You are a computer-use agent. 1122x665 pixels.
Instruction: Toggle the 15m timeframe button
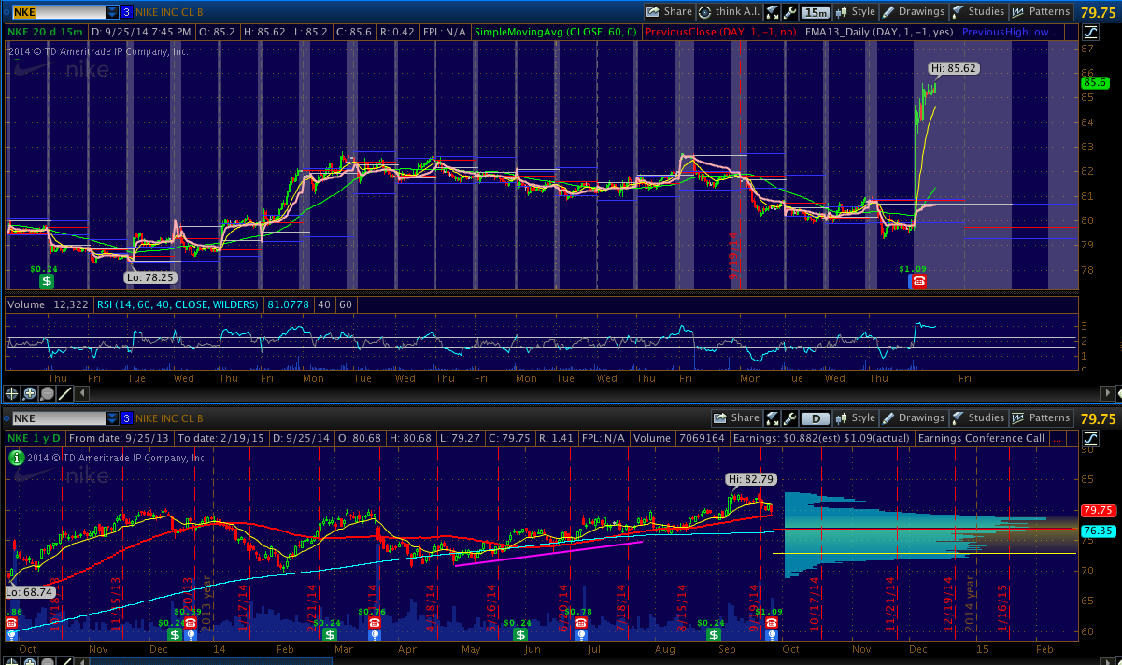tap(815, 12)
